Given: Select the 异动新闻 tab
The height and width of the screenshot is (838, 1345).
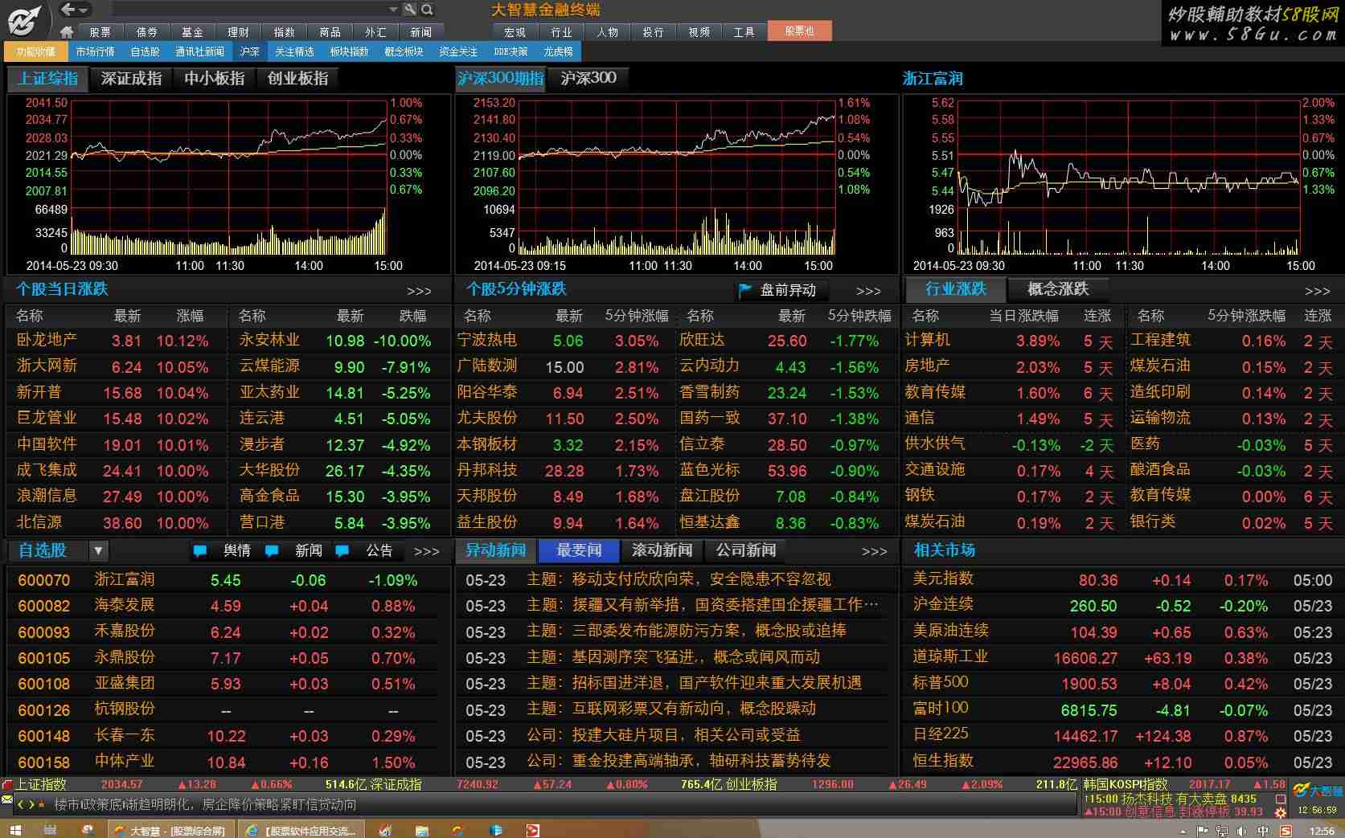Looking at the screenshot, I should coord(496,550).
